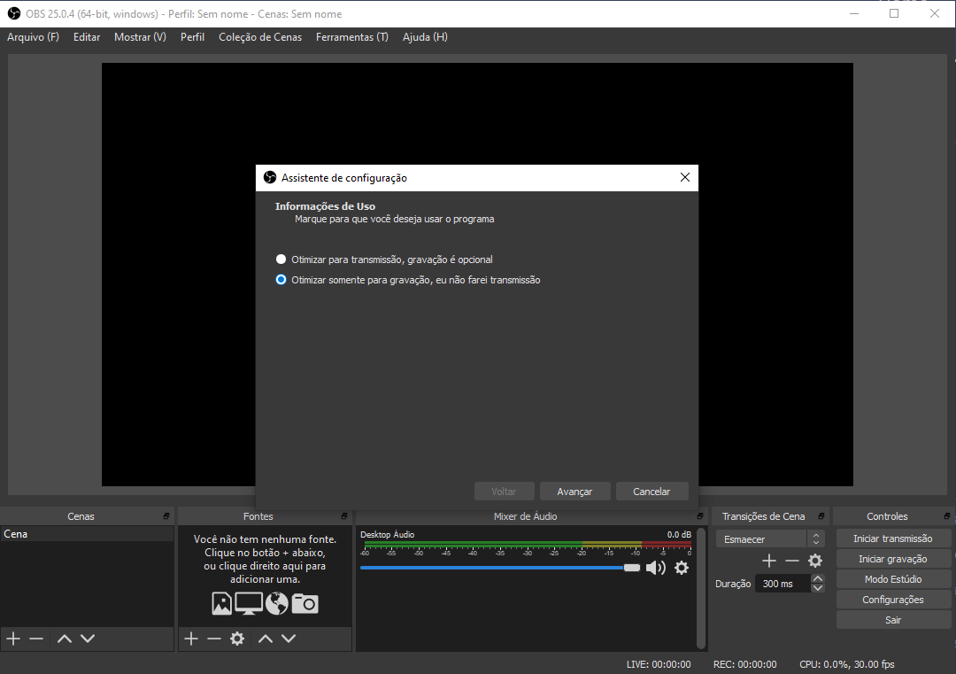
Task: Add transition with plus icon
Action: point(769,561)
